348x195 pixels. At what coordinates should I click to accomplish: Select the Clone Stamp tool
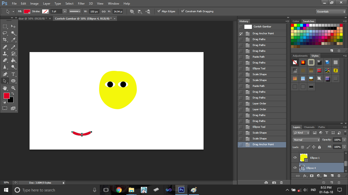5,54
